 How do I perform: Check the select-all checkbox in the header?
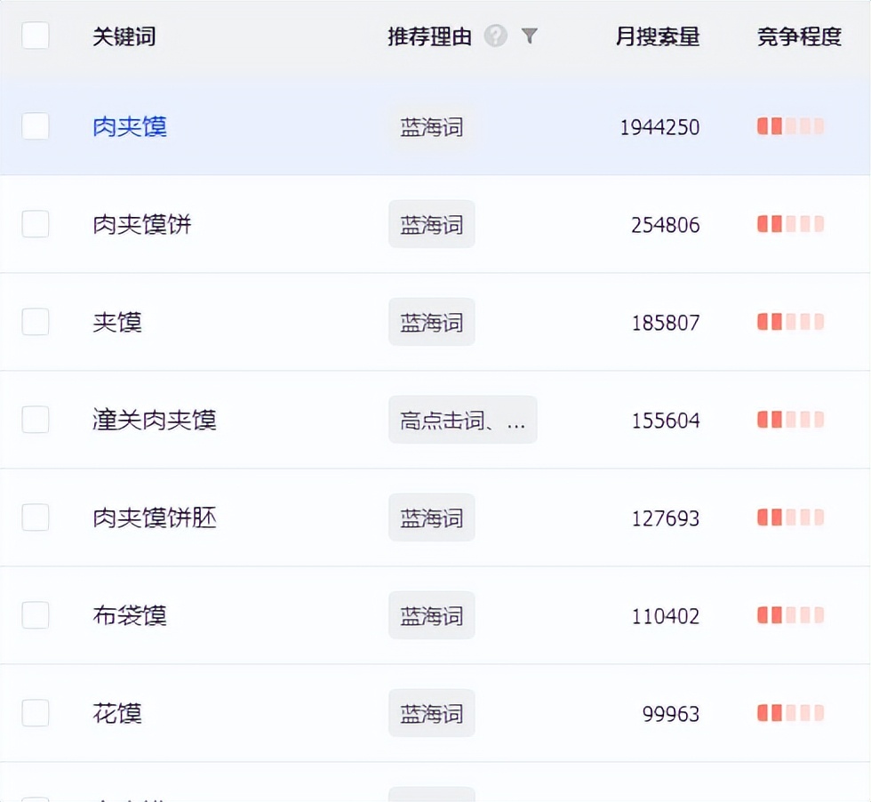coord(35,36)
